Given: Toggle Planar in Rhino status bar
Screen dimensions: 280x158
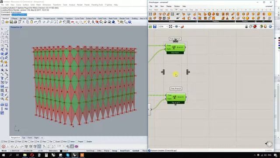Looking at the screenshot, I should [x=107, y=151].
